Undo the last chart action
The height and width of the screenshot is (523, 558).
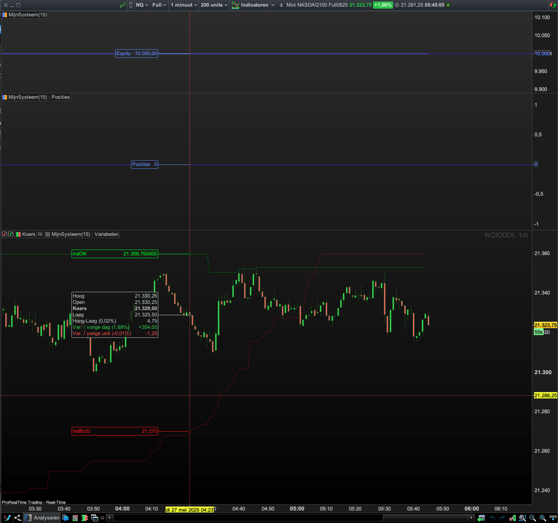tap(492, 518)
